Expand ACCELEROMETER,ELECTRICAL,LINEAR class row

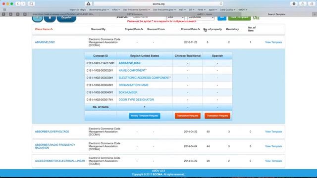pos(60,161)
